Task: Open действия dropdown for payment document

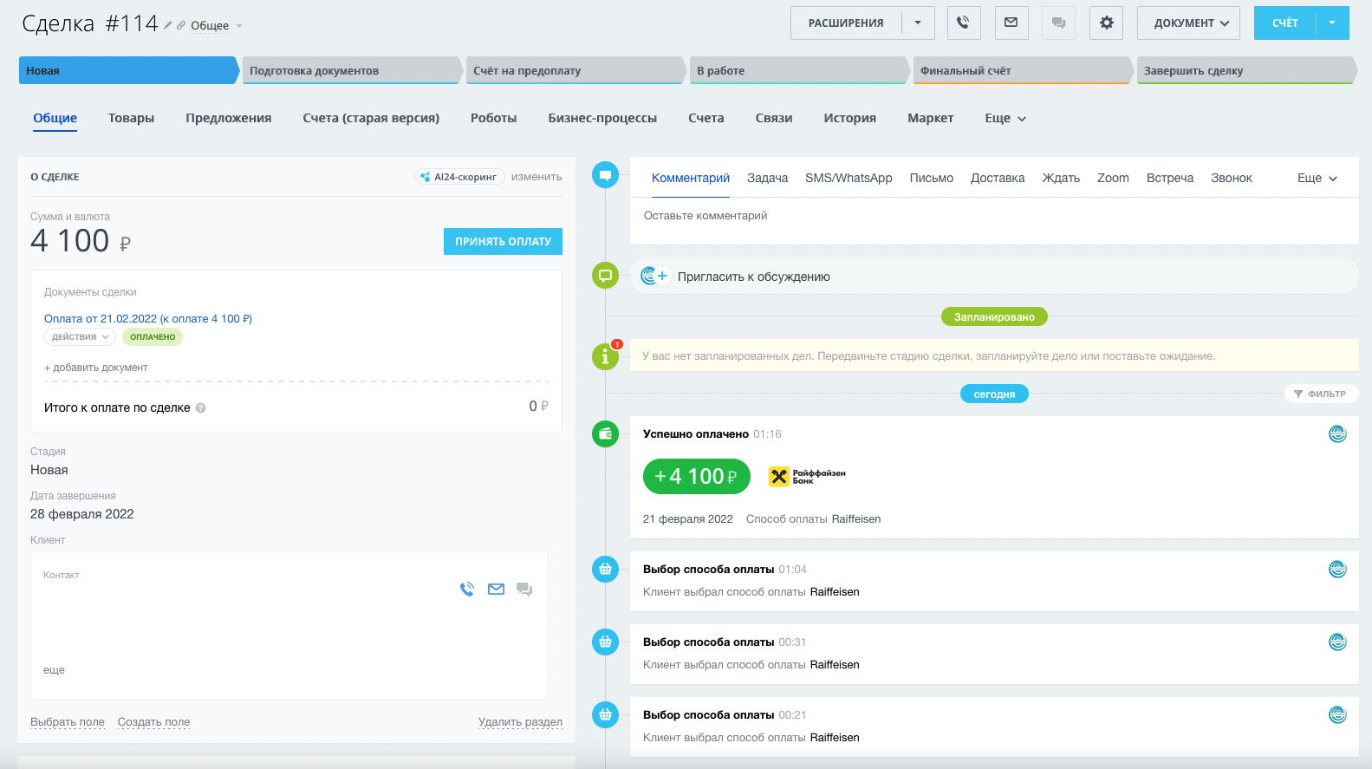Action: point(80,337)
